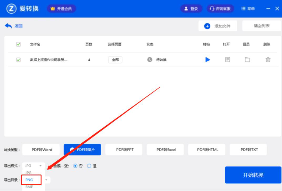Select the PDF转Excel conversion type
282x191 pixels.
pyautogui.click(x=165, y=150)
